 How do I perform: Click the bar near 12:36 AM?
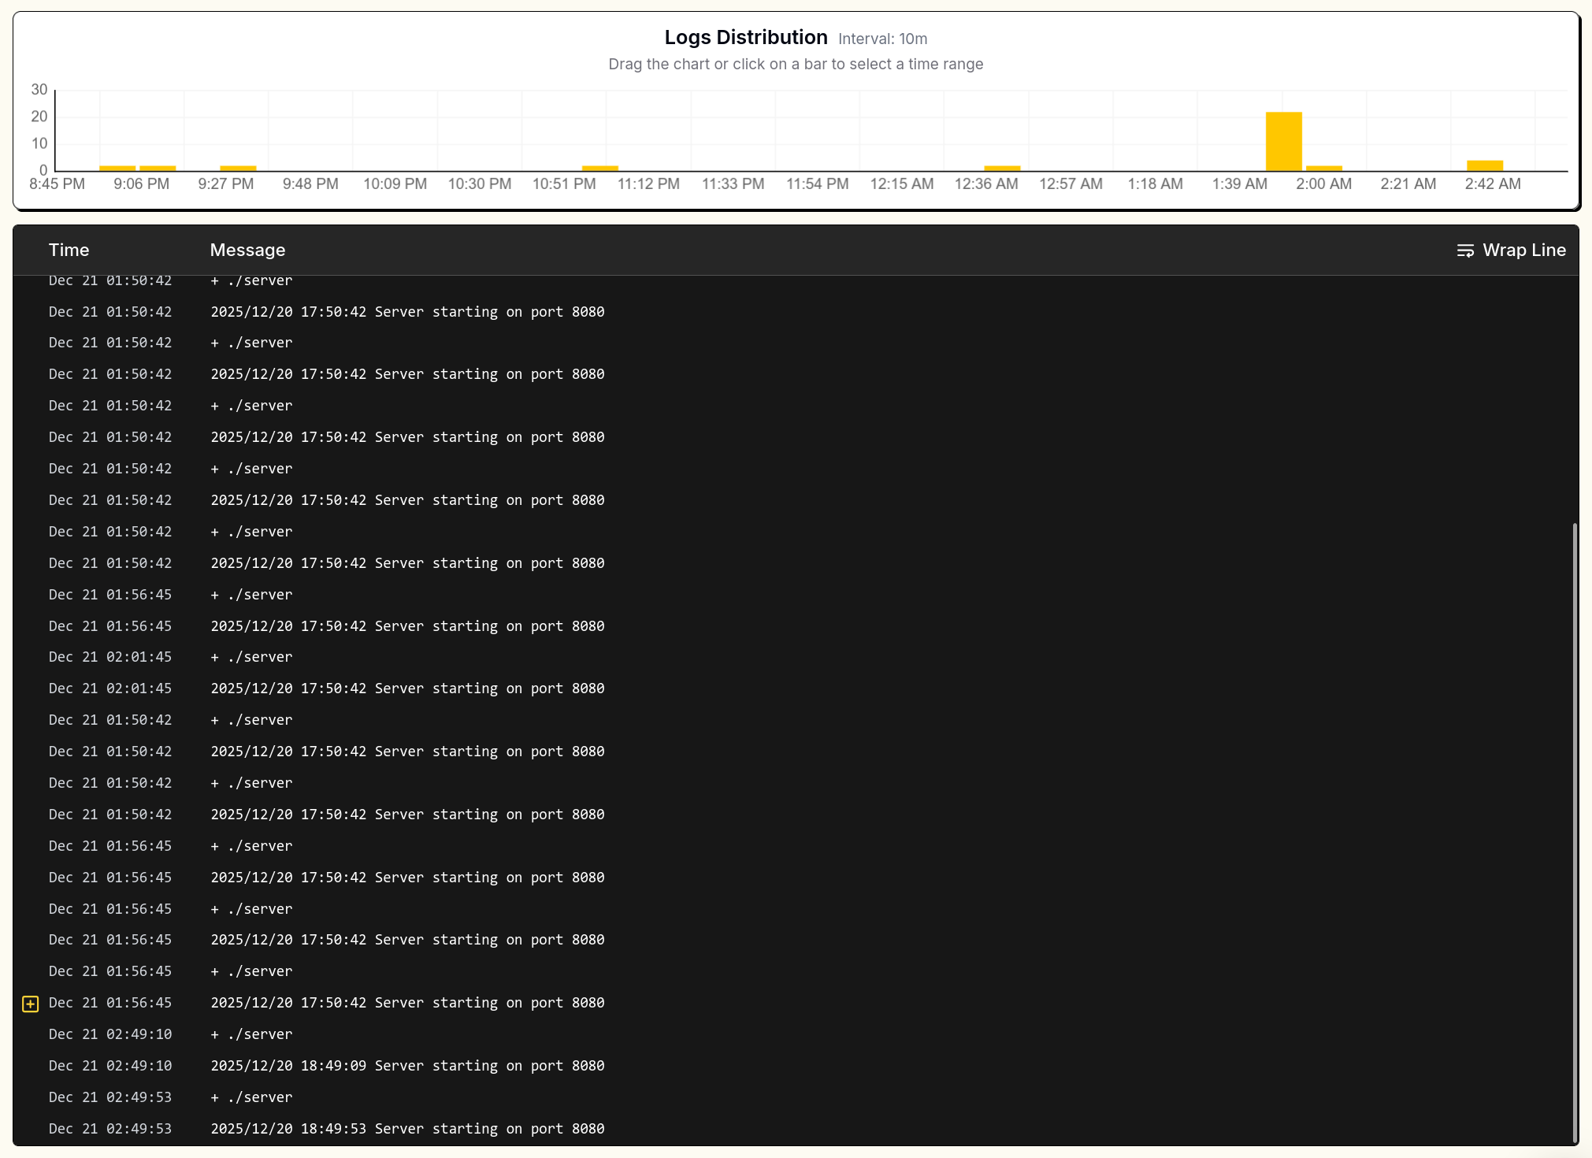coord(1002,168)
